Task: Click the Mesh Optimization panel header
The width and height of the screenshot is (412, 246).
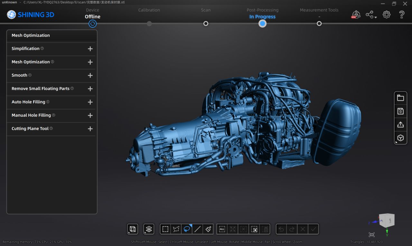Action: coord(51,35)
